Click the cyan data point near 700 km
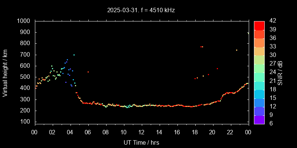The width and height of the screenshot is (297, 148). tap(74, 55)
